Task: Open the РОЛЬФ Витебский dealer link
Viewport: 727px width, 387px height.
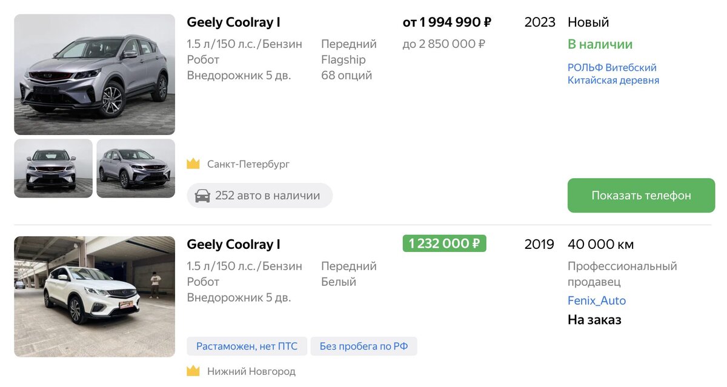Action: click(612, 67)
